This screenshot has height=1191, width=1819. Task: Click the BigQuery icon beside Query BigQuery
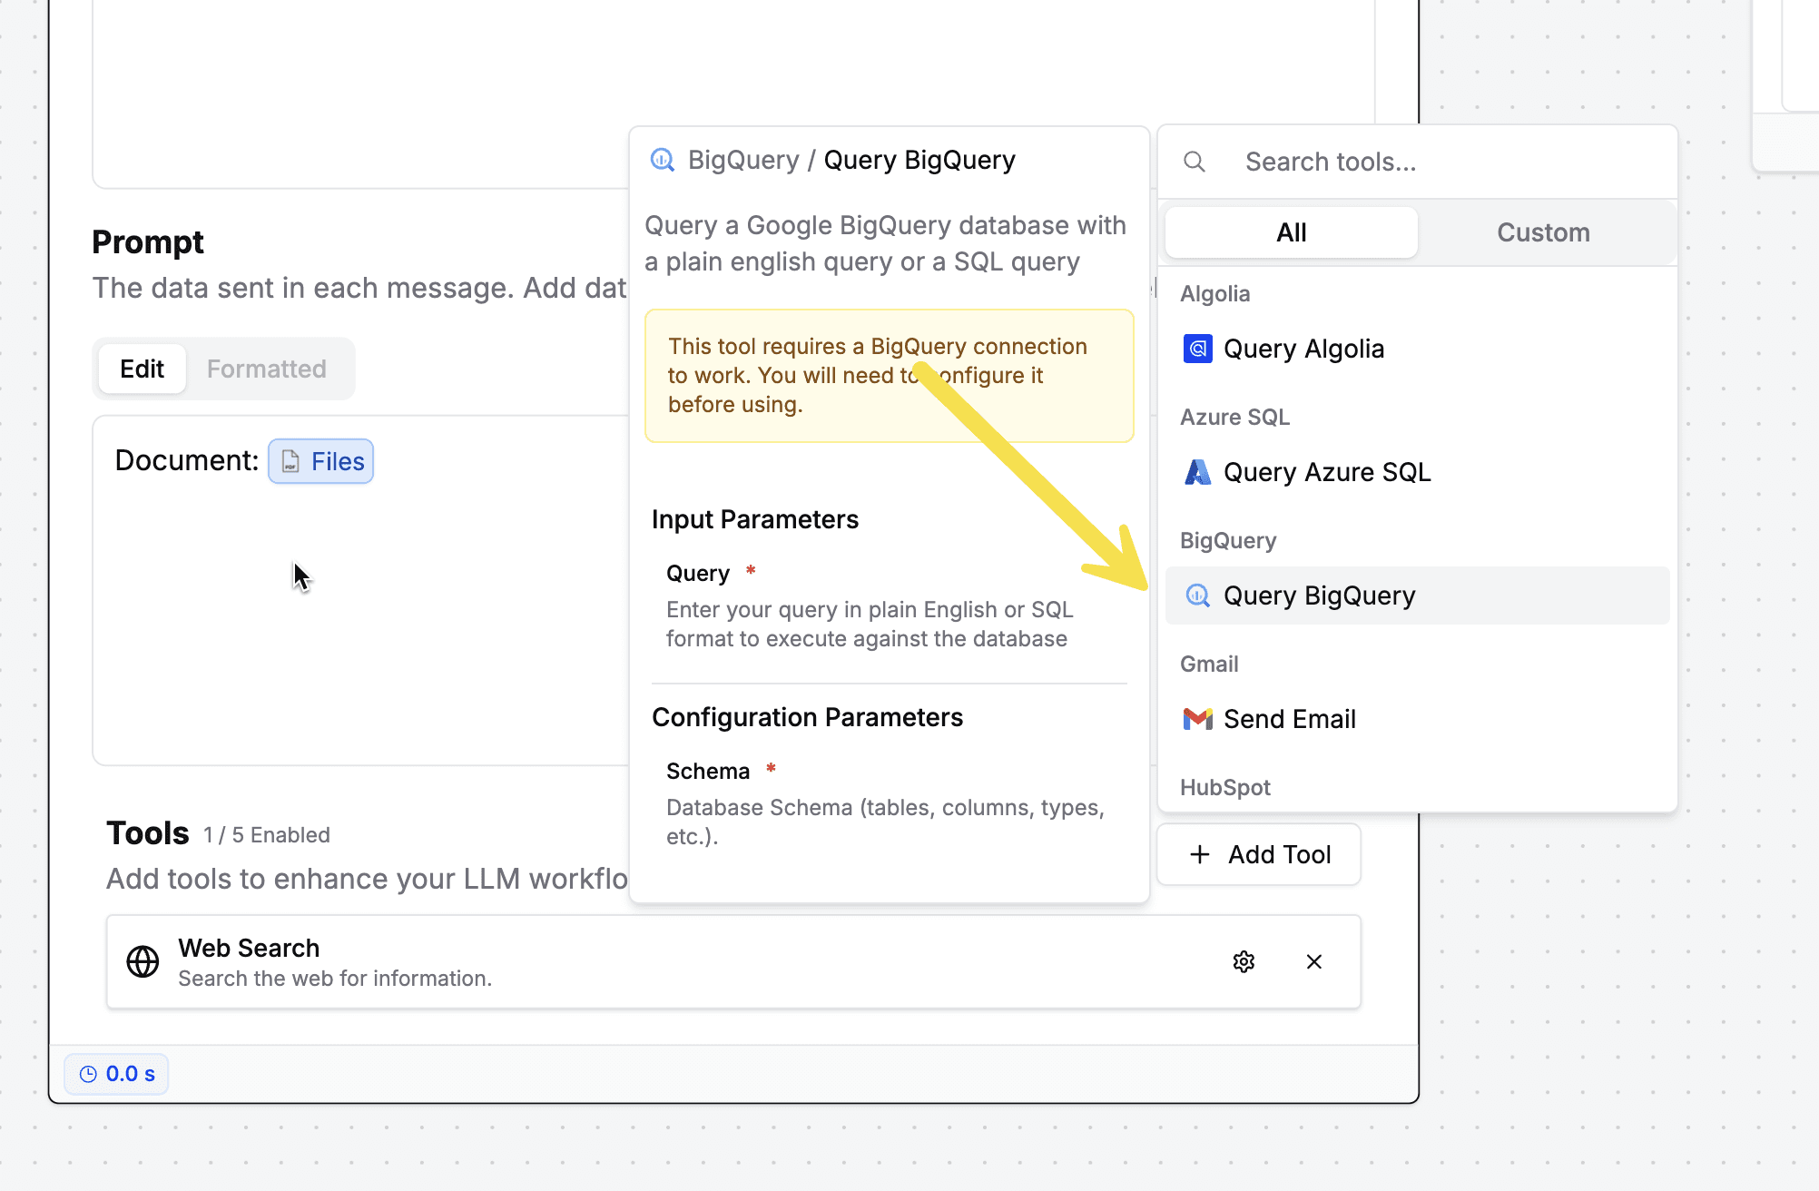1198,595
